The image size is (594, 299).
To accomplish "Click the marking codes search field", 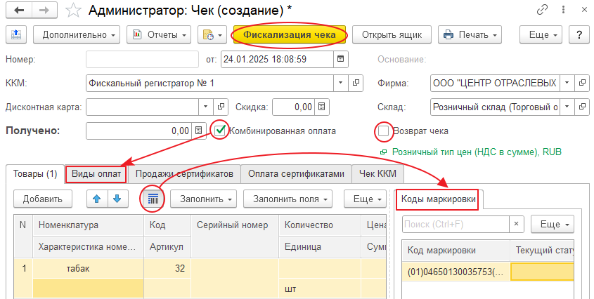I will pyautogui.click(x=456, y=224).
